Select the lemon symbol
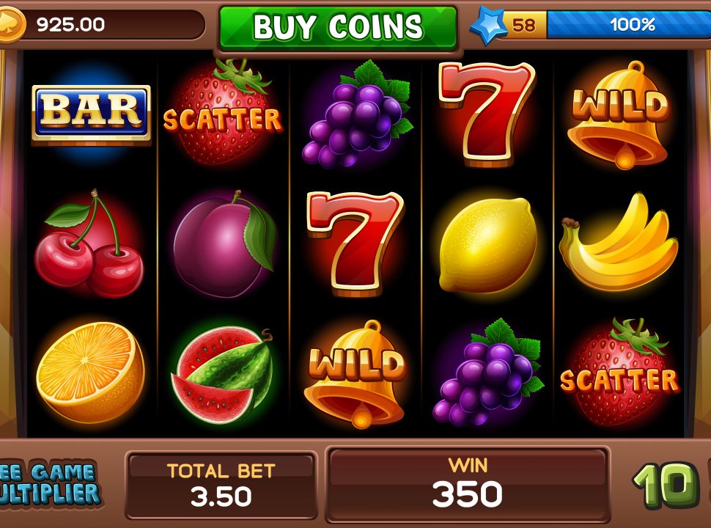Screen dimensions: 711x528 pos(488,245)
